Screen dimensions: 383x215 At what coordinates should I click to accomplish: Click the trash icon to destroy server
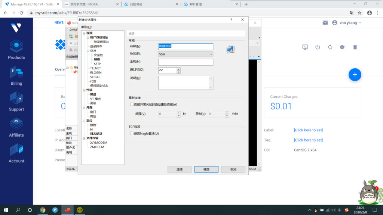[x=355, y=47]
